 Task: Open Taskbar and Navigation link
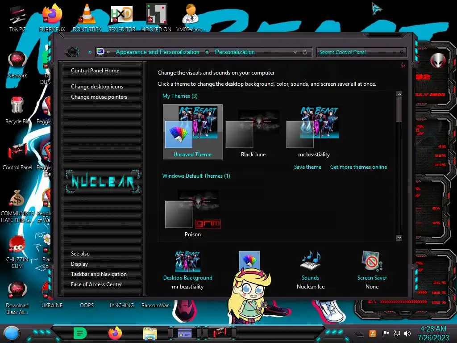pyautogui.click(x=99, y=274)
